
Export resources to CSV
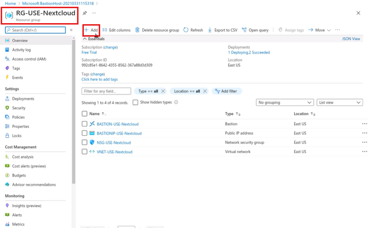[222, 30]
